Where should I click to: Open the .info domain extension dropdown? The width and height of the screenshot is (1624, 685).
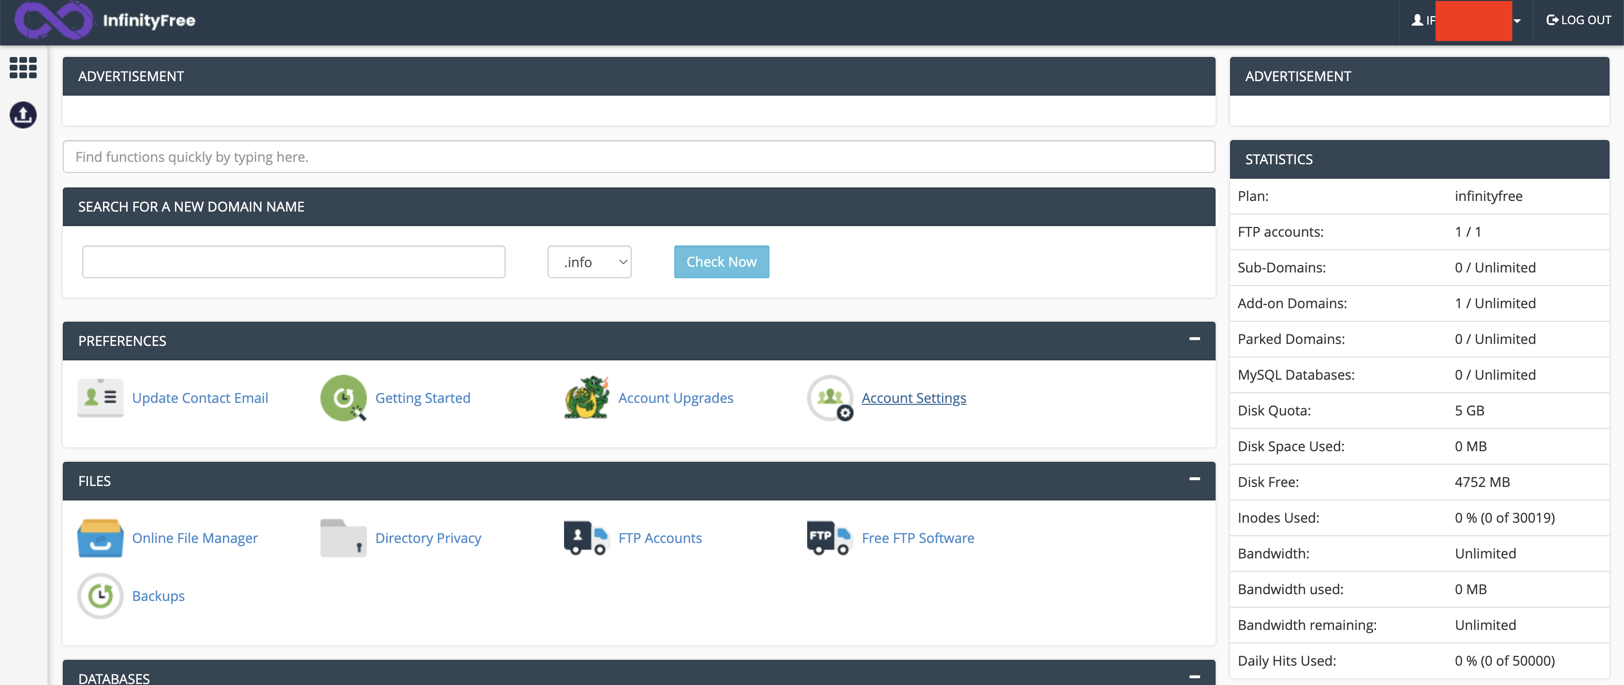pos(589,261)
